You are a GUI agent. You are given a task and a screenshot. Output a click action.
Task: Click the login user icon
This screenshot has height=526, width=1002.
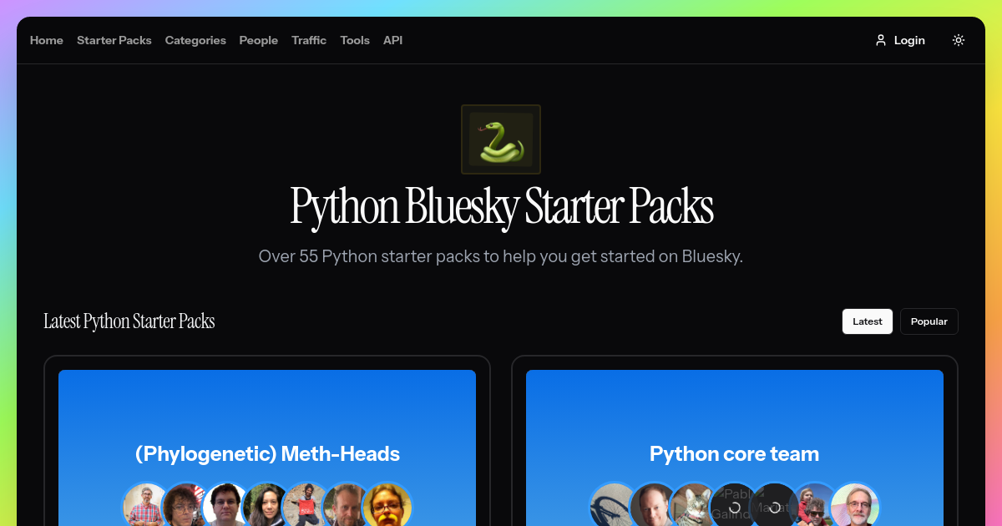tap(880, 39)
